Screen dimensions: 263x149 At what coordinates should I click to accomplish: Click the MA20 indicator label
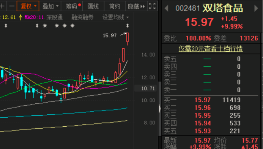(35, 17)
